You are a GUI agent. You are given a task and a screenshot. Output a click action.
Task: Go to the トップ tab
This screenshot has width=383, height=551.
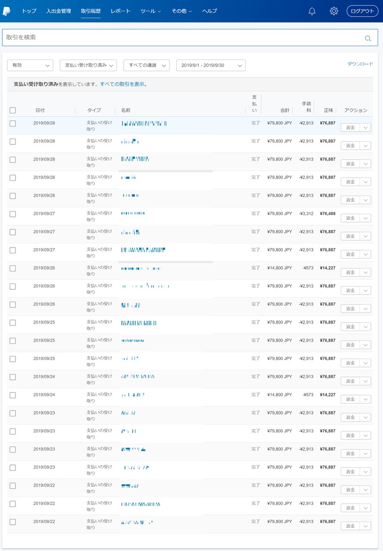29,11
